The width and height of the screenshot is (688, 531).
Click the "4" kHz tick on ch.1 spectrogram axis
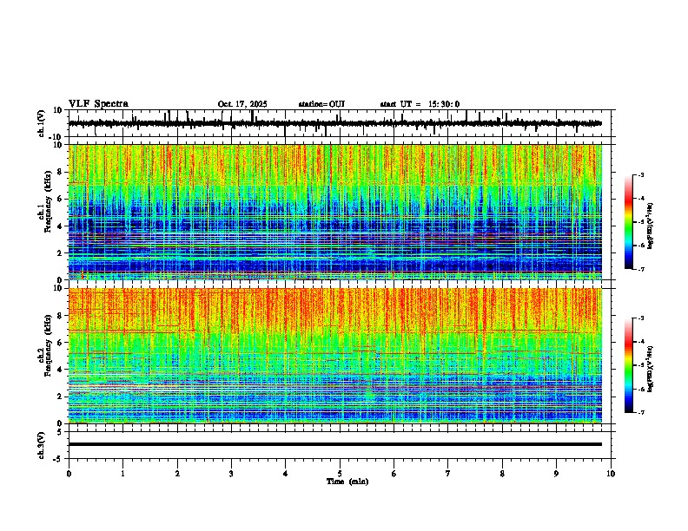click(61, 226)
